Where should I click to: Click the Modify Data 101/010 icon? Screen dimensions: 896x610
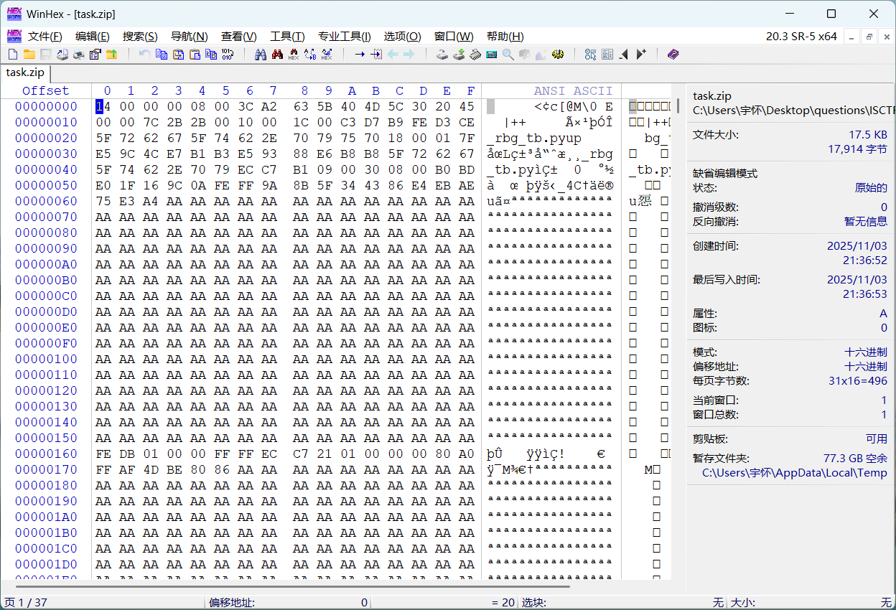(228, 55)
